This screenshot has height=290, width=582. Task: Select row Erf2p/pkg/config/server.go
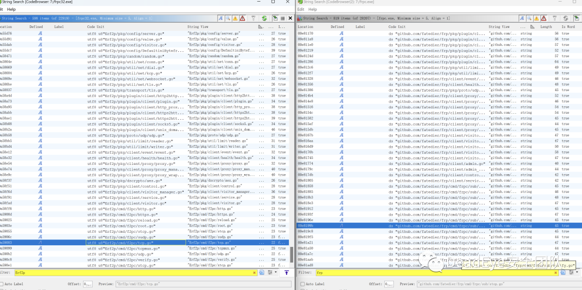click(x=145, y=33)
